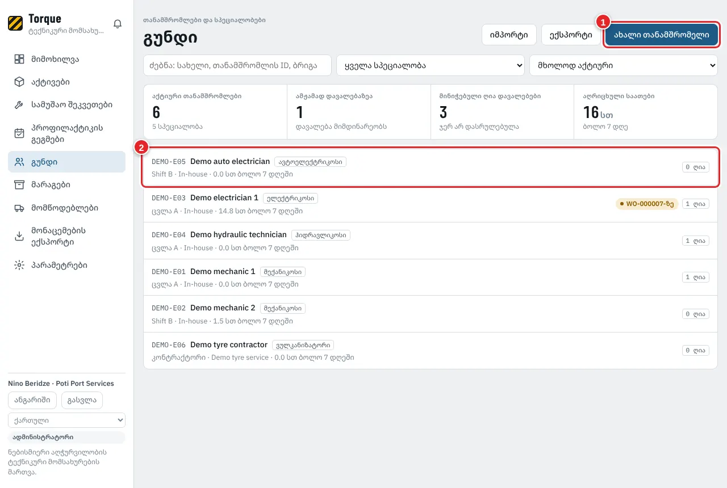Screen dimensions: 727x488
Task: Go to მიმოხილვა in the sidebar
Action: pos(66,59)
